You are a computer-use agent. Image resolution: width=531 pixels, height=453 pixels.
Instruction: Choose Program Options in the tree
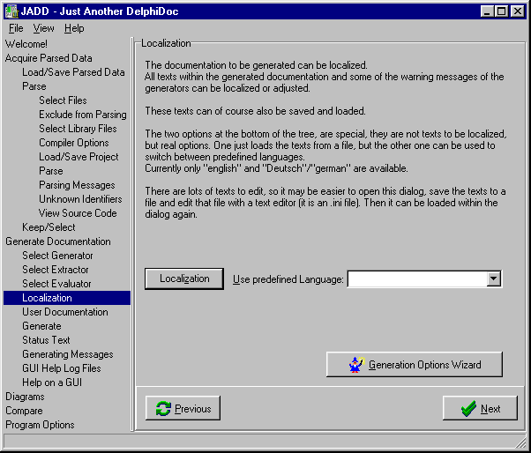40,425
